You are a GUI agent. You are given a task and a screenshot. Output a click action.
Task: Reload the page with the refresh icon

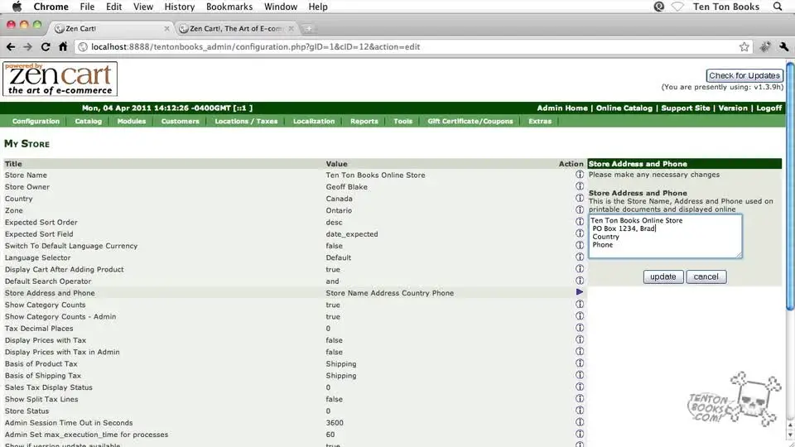pos(45,46)
